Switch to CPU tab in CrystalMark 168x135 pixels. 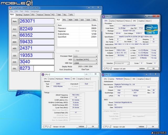[x=33, y=15]
